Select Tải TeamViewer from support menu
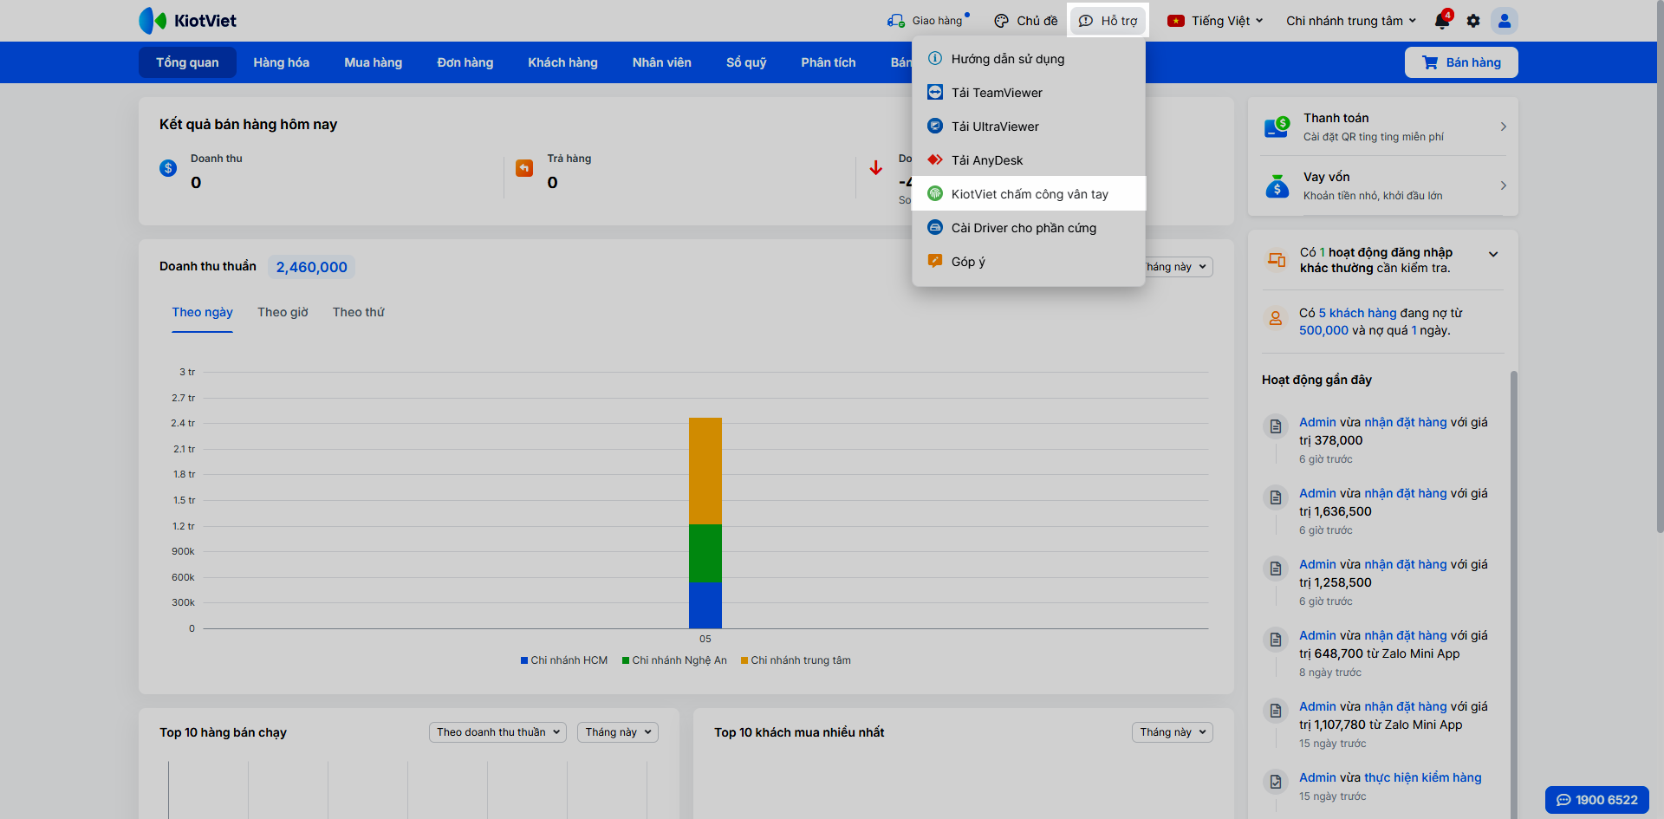Image resolution: width=1664 pixels, height=819 pixels. 1029,93
